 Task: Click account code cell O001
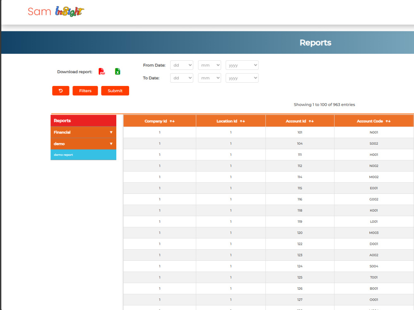click(374, 300)
